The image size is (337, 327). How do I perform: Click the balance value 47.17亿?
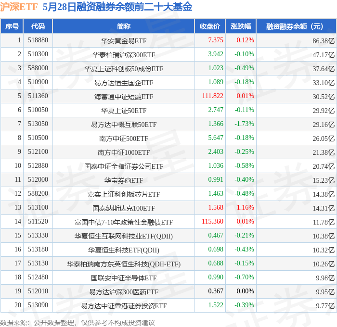click(324, 55)
